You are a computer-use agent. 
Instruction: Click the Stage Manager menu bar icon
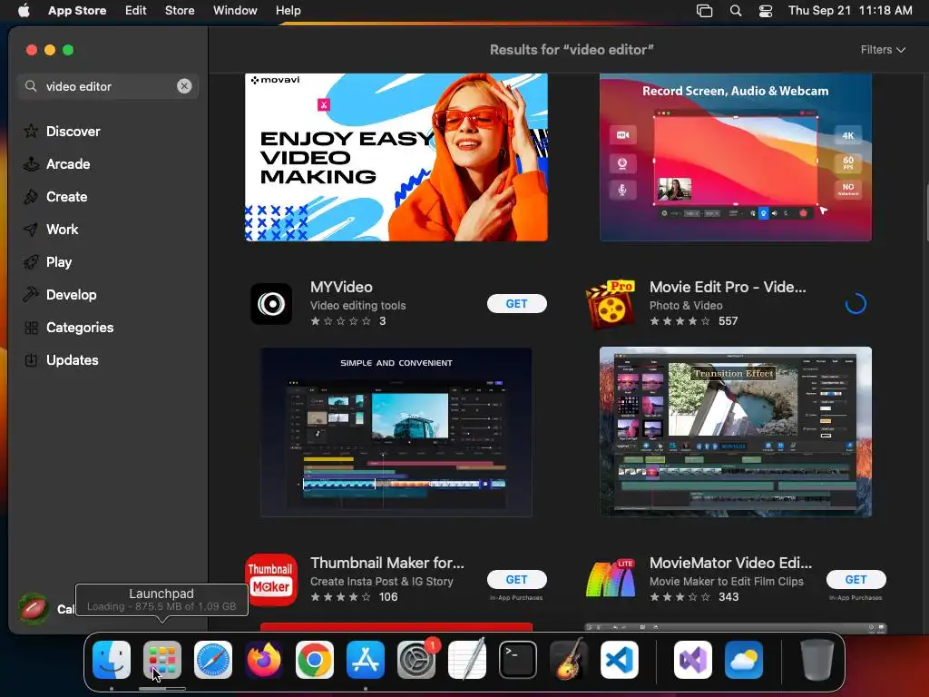tap(704, 11)
